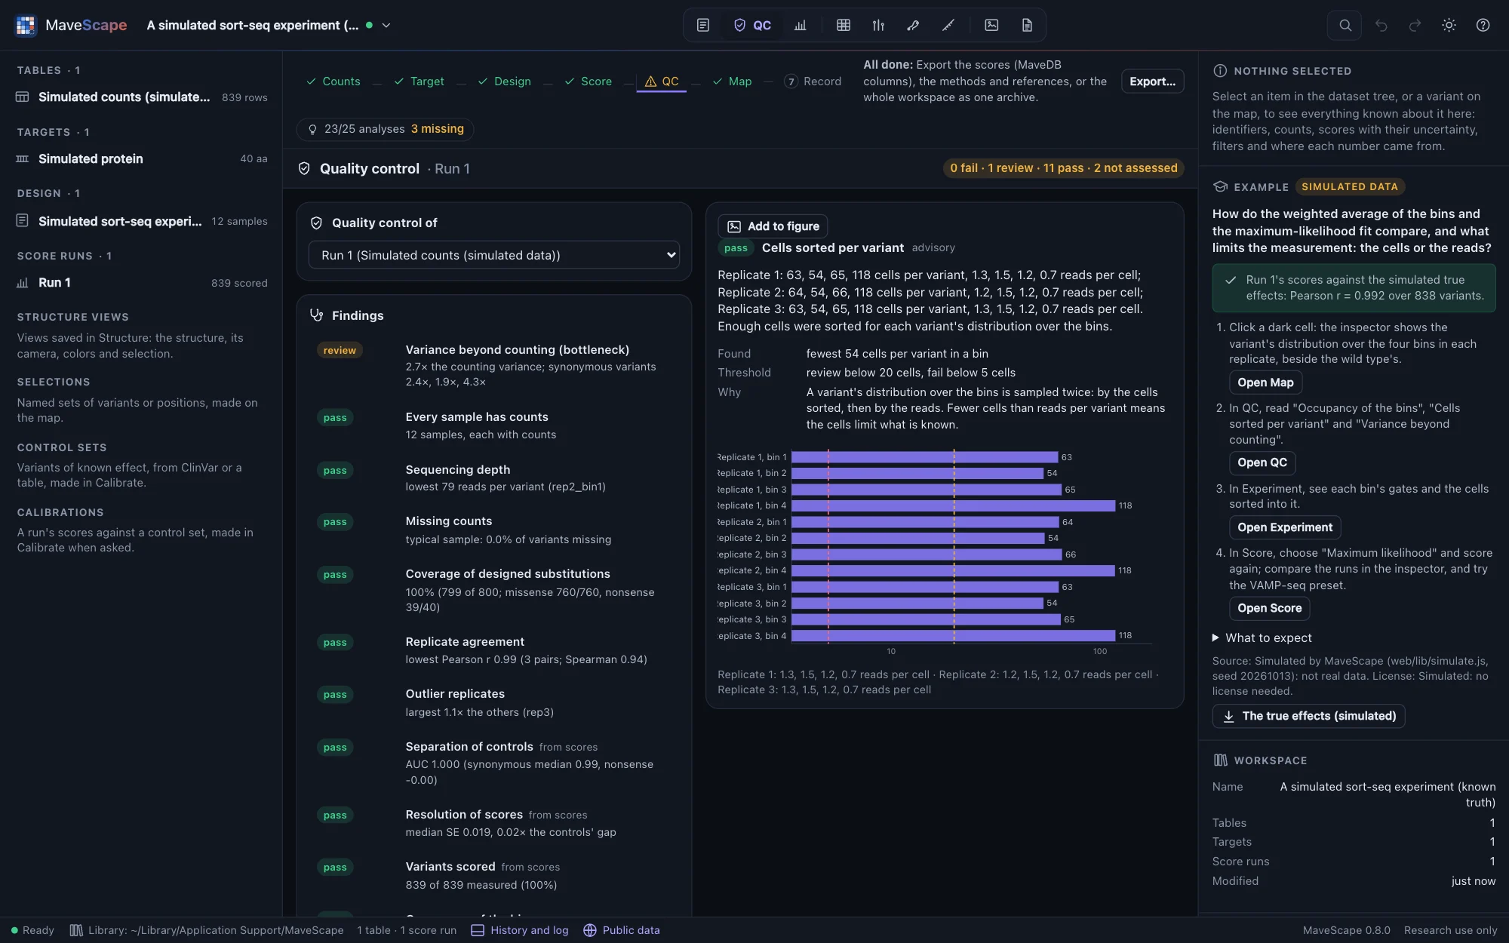Open the sliders Calibrate view icon
1509x943 pixels.
(878, 25)
